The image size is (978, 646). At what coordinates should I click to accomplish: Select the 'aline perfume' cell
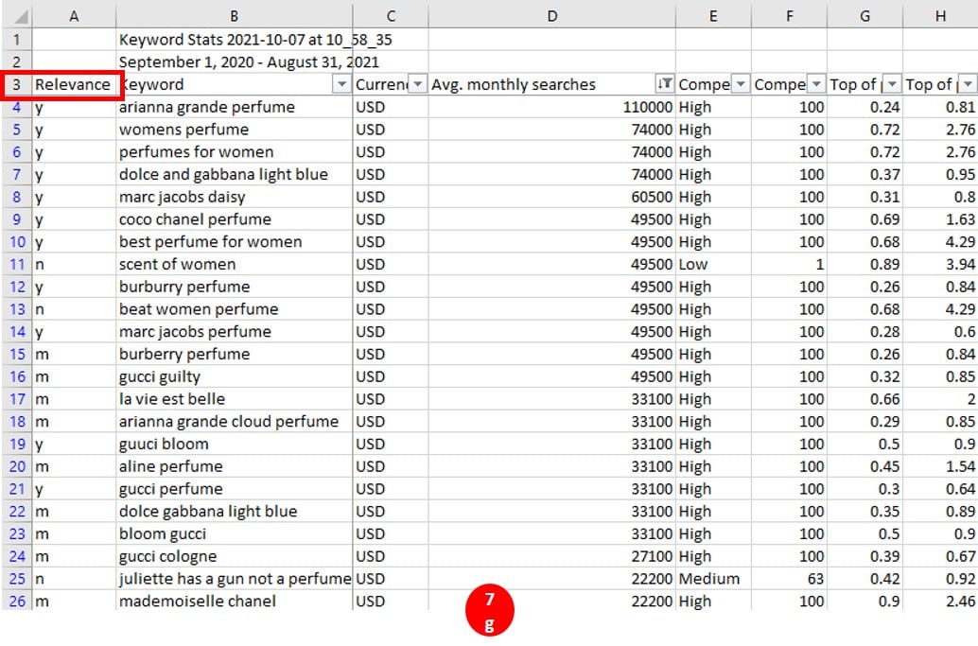[234, 466]
